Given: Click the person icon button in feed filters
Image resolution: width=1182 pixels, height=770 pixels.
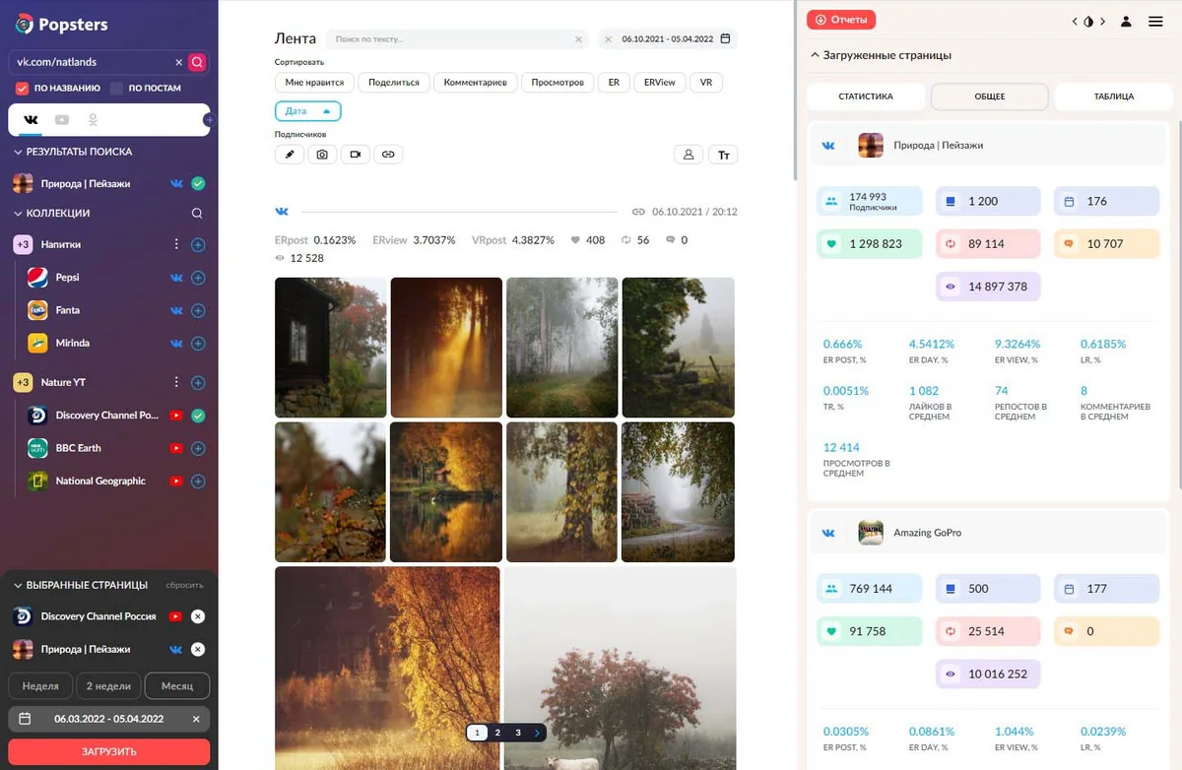Looking at the screenshot, I should click(689, 155).
